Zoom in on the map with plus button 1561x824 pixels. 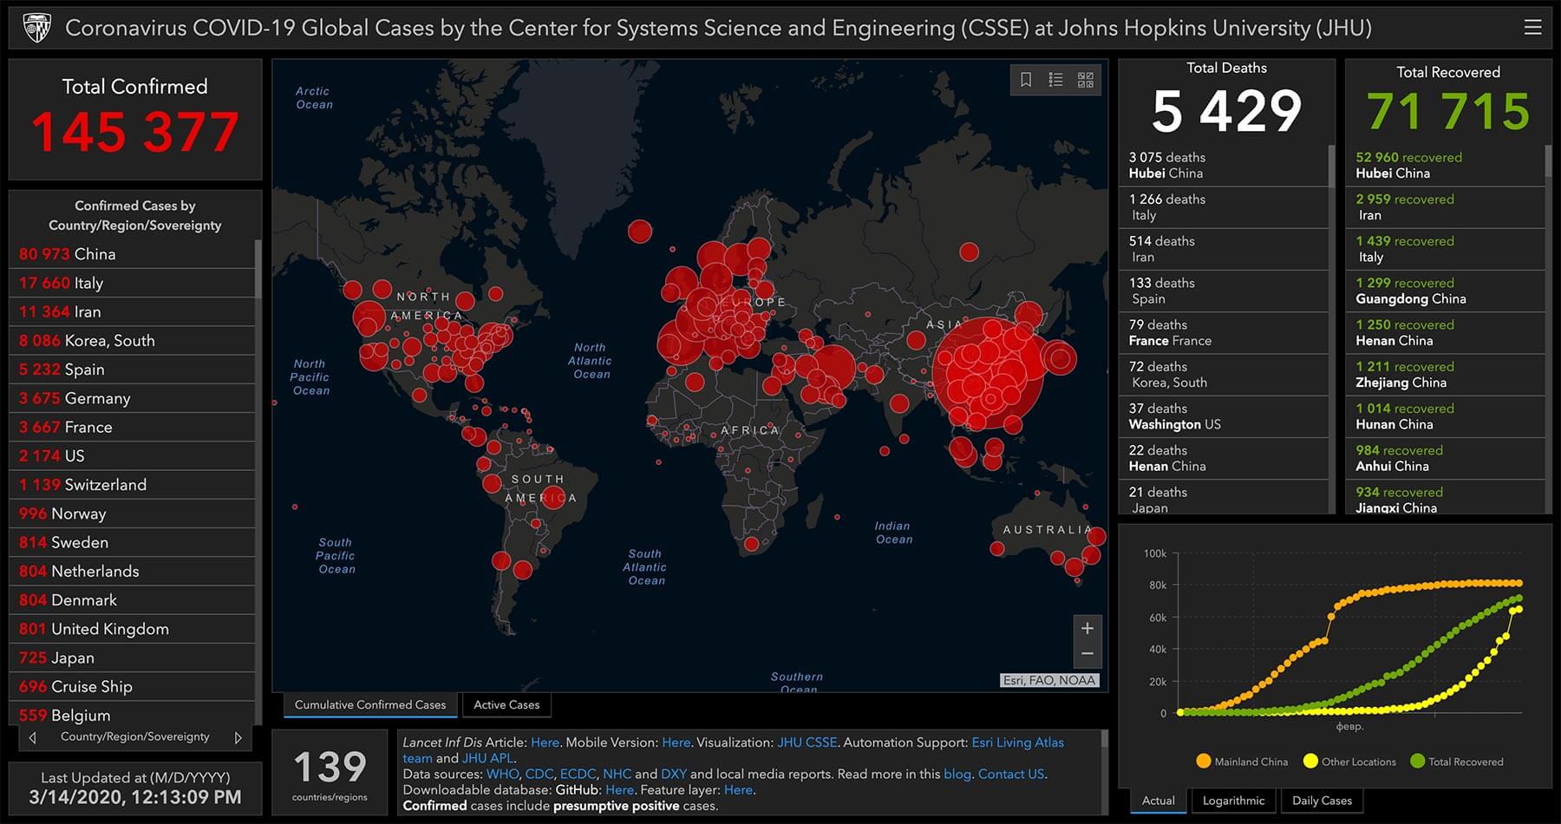(1087, 628)
